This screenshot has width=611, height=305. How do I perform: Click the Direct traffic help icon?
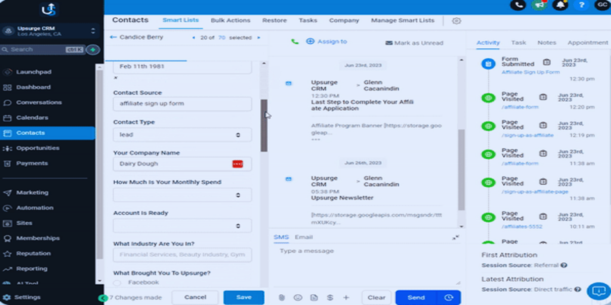click(578, 290)
